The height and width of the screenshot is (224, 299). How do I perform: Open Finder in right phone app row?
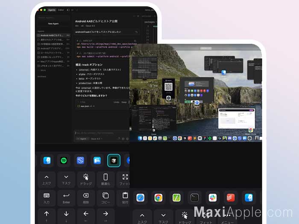pyautogui.click(x=249, y=198)
